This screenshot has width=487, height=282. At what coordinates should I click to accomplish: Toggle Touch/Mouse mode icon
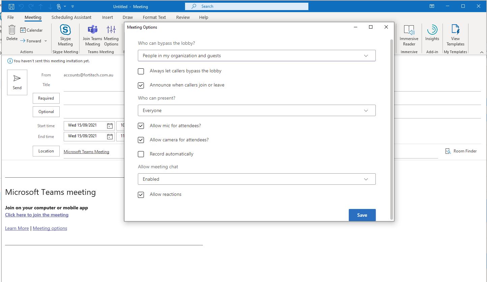(59, 6)
